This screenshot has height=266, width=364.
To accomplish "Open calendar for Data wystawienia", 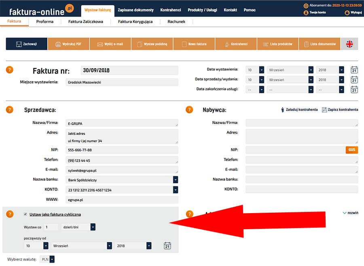I will click(354, 70).
